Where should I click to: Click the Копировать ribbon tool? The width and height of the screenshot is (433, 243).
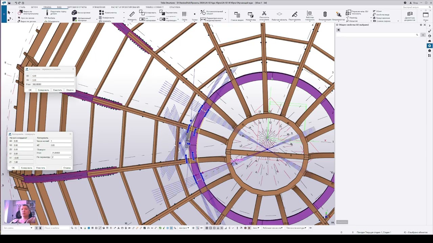(x=148, y=12)
